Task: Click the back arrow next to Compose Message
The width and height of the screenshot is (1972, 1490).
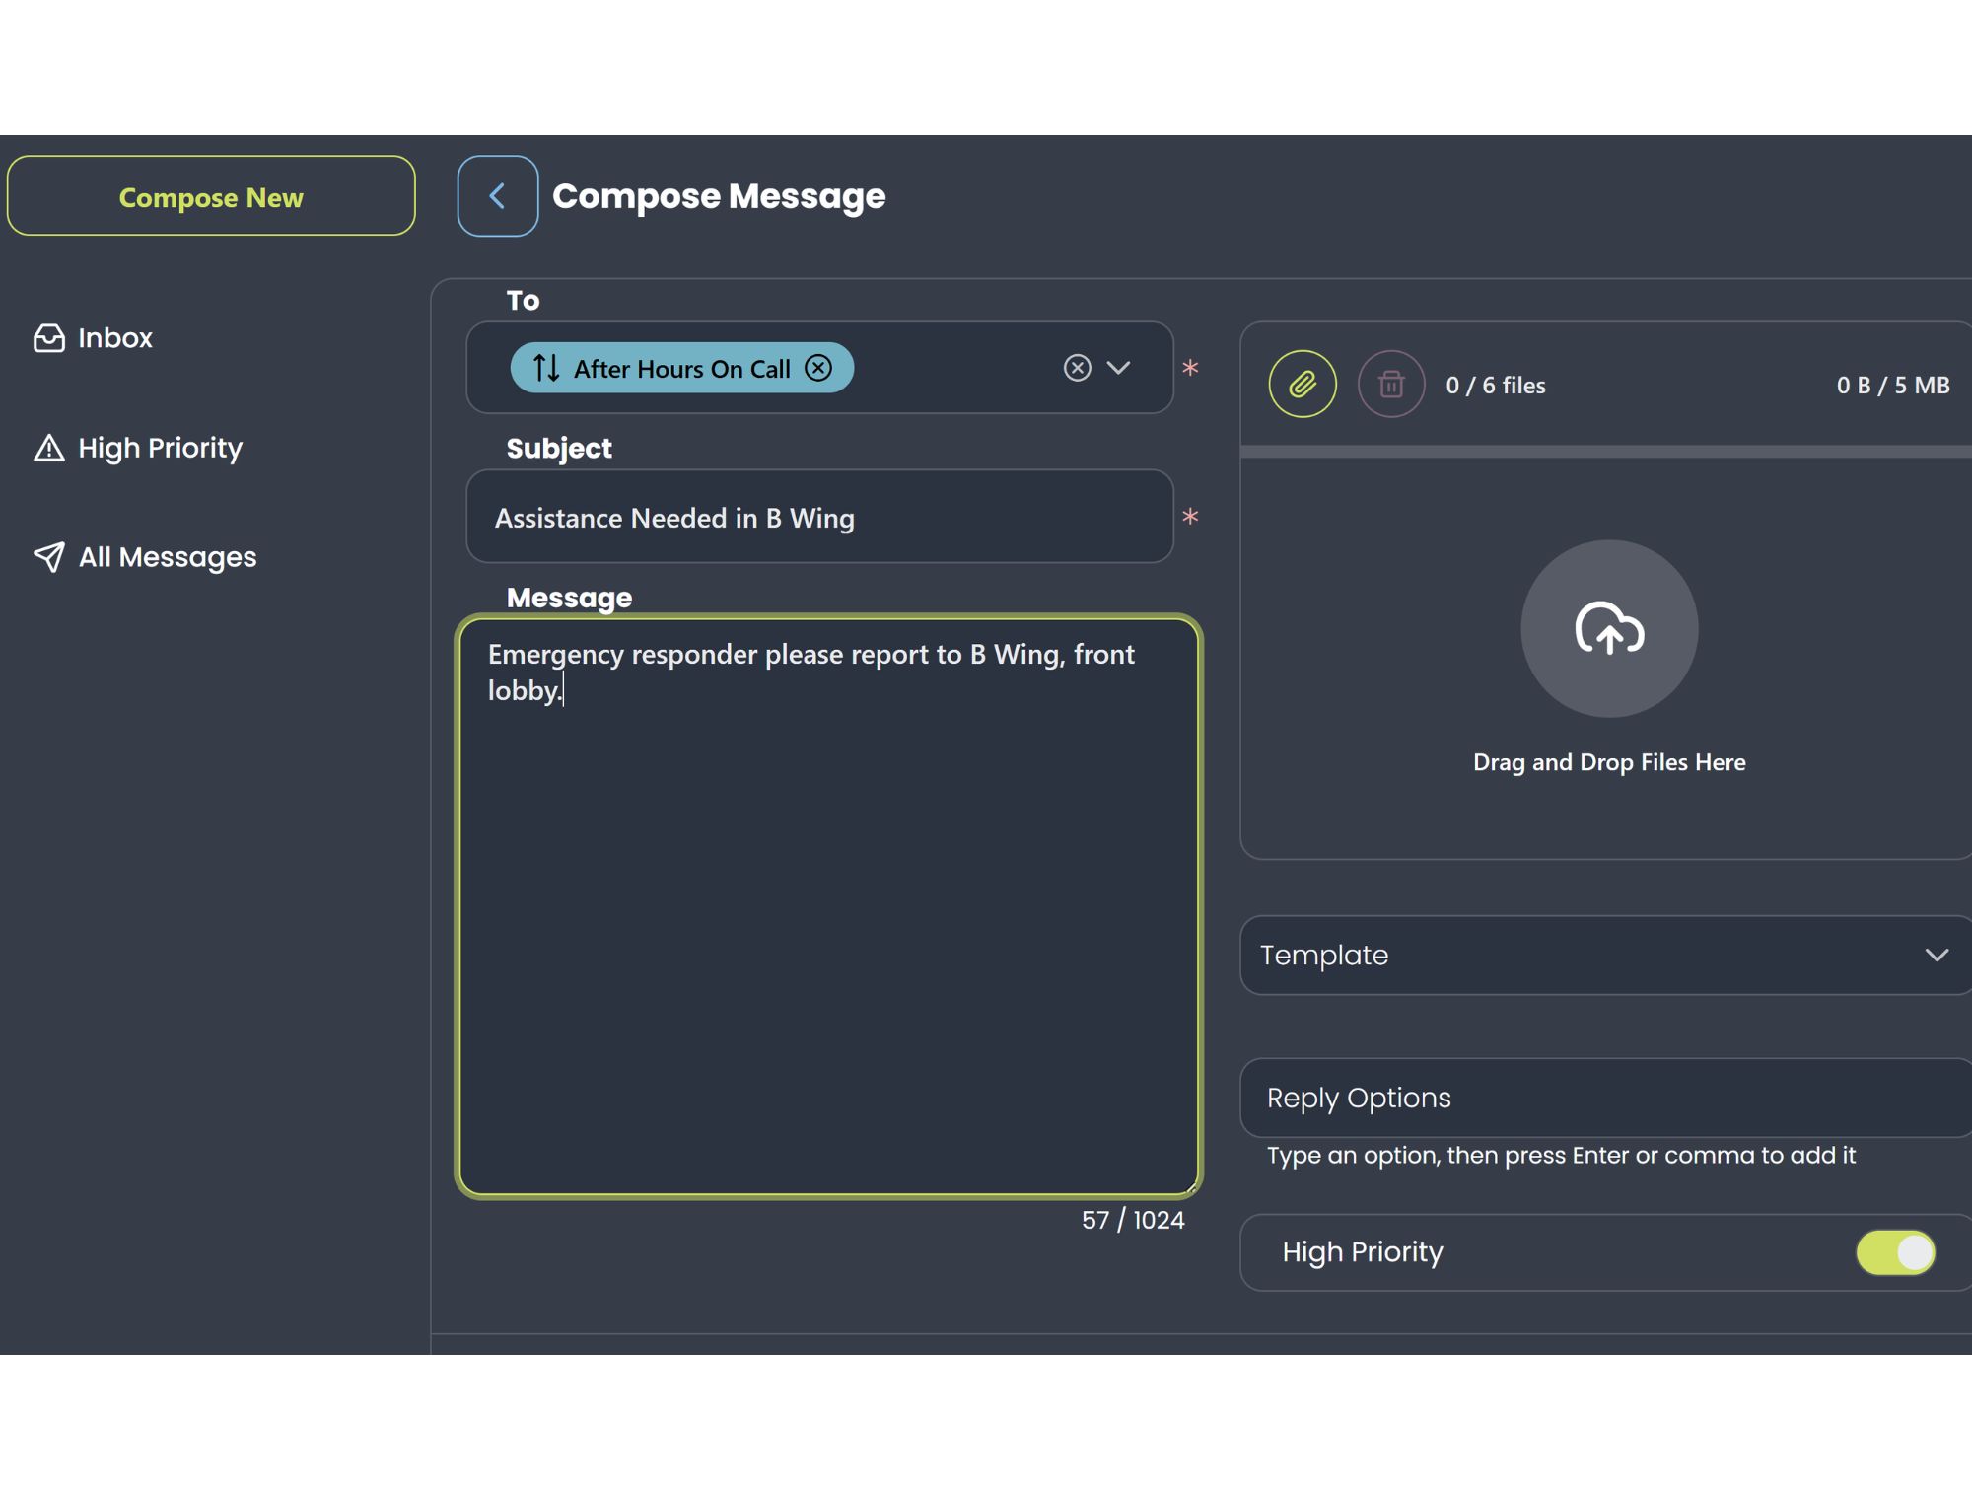Action: click(497, 195)
